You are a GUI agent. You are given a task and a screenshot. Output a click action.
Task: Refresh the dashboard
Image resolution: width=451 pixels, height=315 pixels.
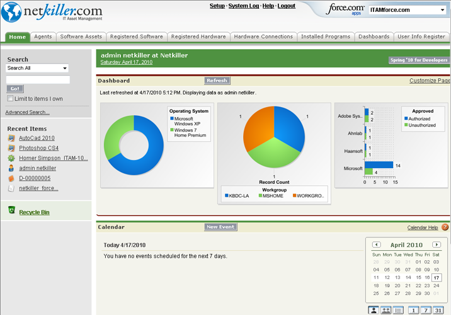[217, 81]
